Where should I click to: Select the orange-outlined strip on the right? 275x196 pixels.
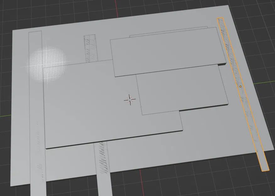coord(243,94)
